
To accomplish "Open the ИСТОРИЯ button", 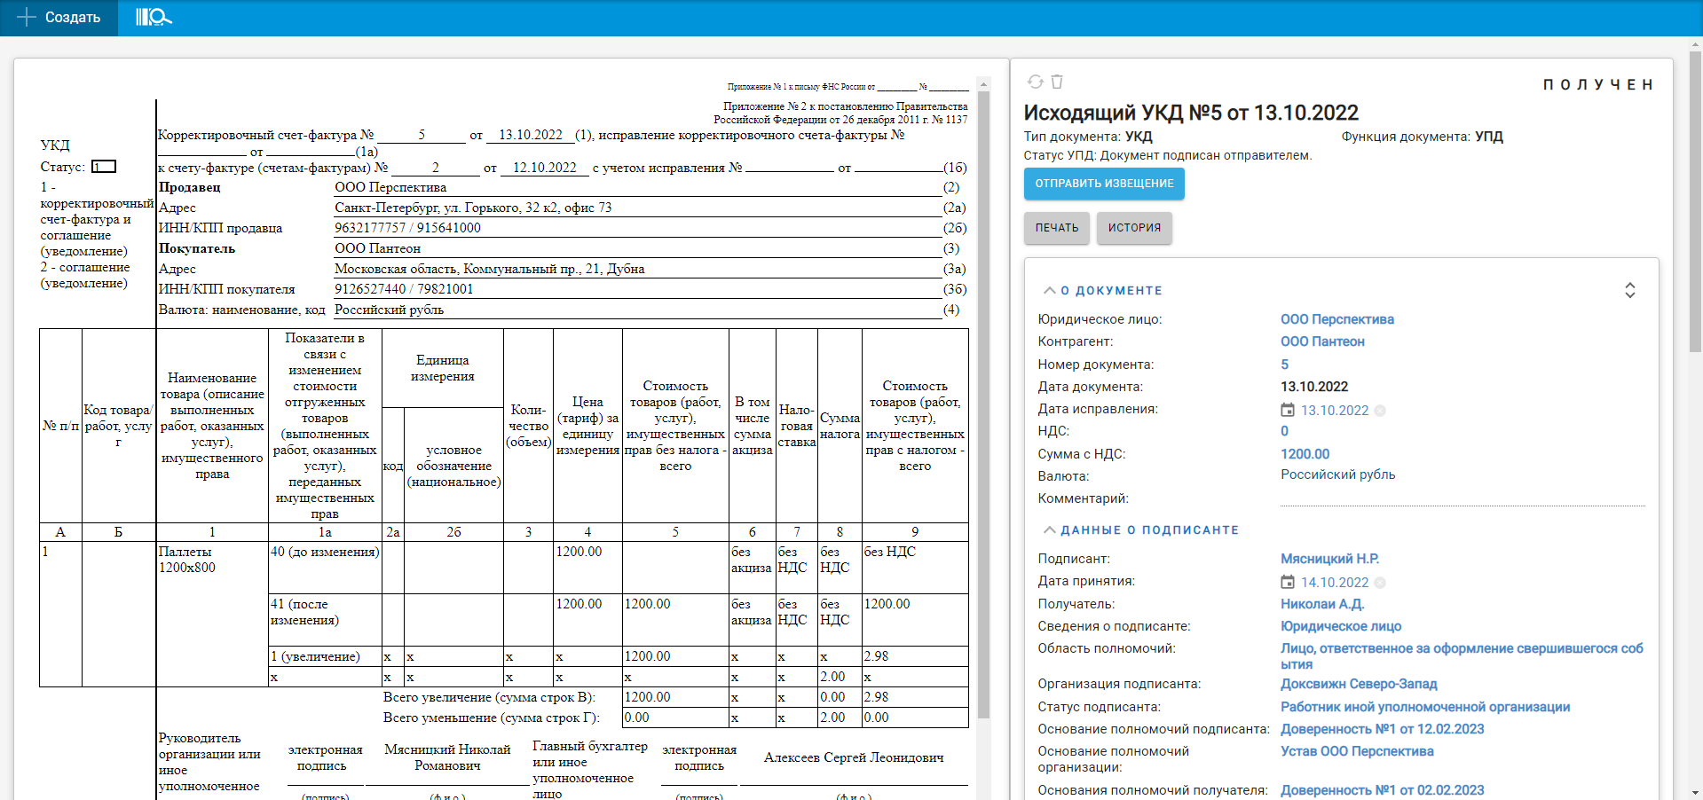I will pyautogui.click(x=1134, y=228).
